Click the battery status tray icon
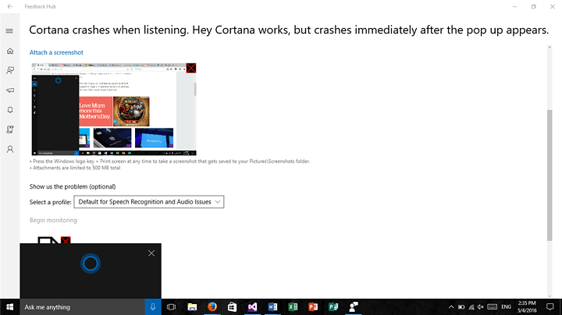562x315 pixels. point(461,307)
